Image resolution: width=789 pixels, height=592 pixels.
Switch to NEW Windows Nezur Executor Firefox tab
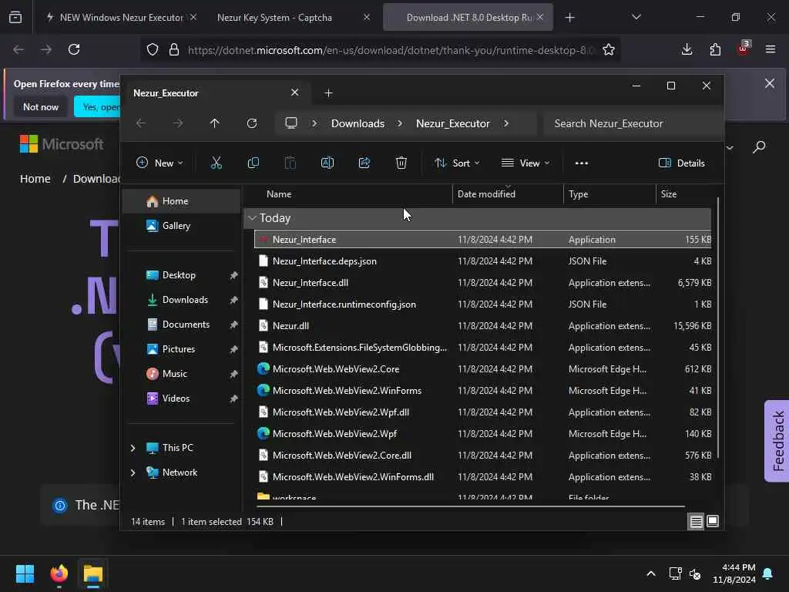point(121,18)
